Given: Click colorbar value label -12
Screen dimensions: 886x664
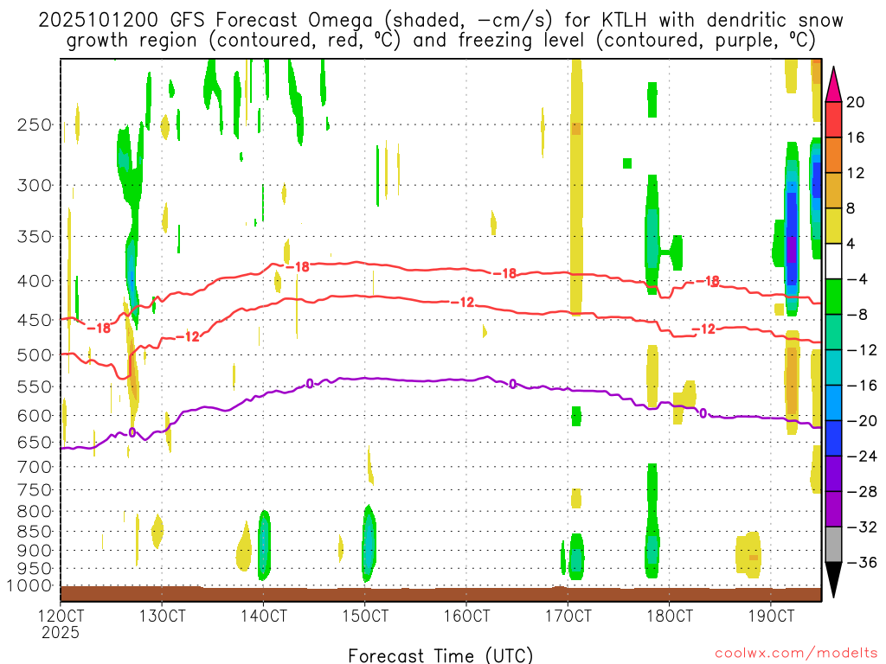Looking at the screenshot, I should [862, 350].
